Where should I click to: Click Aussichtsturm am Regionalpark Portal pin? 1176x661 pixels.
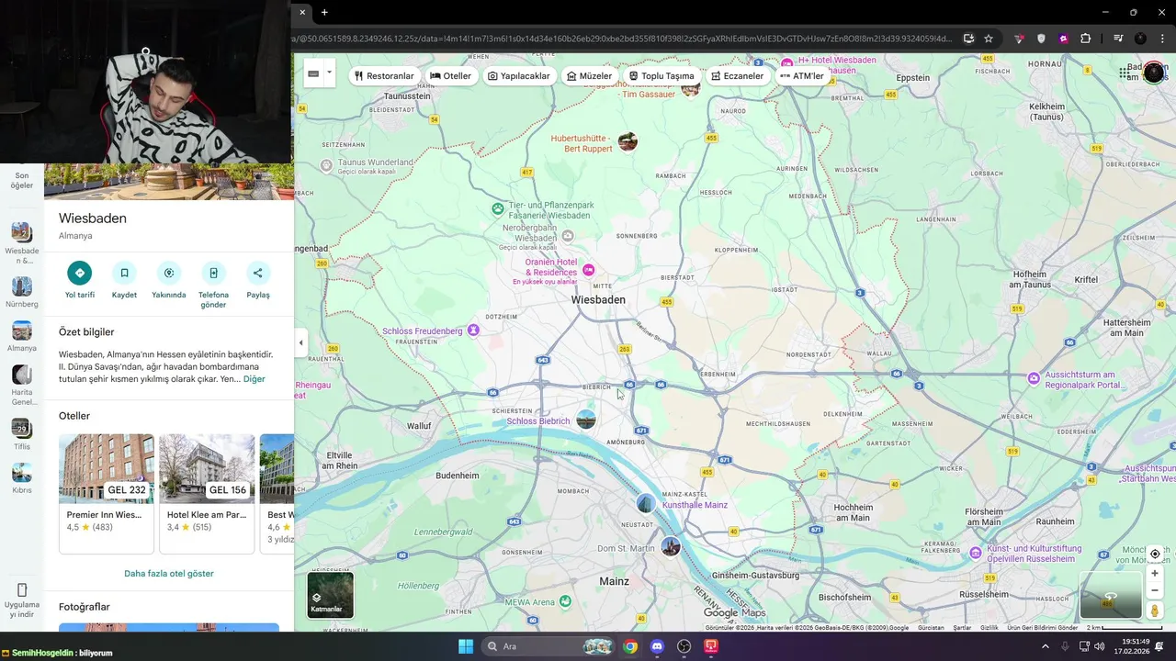pos(1034,378)
